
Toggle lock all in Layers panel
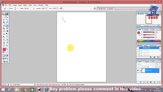pyautogui.click(x=148, y=67)
